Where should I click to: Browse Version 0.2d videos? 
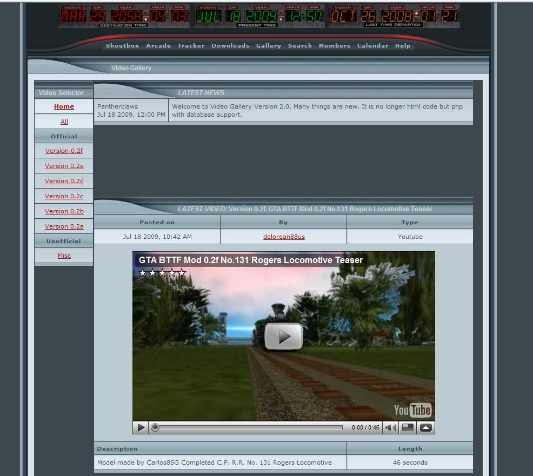(64, 181)
